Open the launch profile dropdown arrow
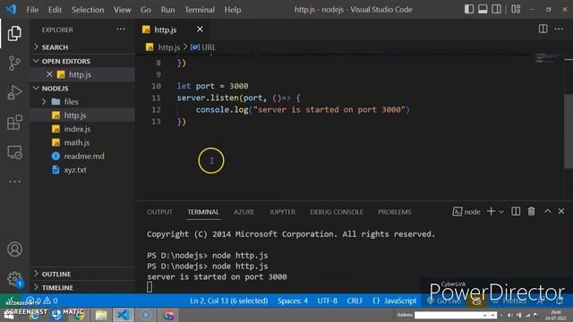This screenshot has width=573, height=322. coord(501,212)
